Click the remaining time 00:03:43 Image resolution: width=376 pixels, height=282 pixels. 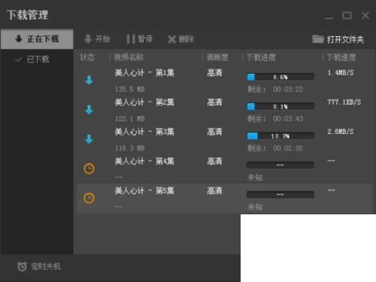pyautogui.click(x=288, y=119)
